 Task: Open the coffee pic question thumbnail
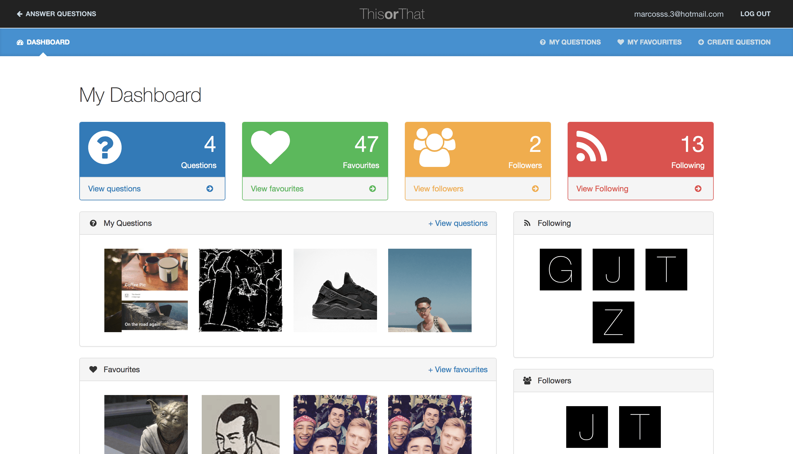point(146,290)
